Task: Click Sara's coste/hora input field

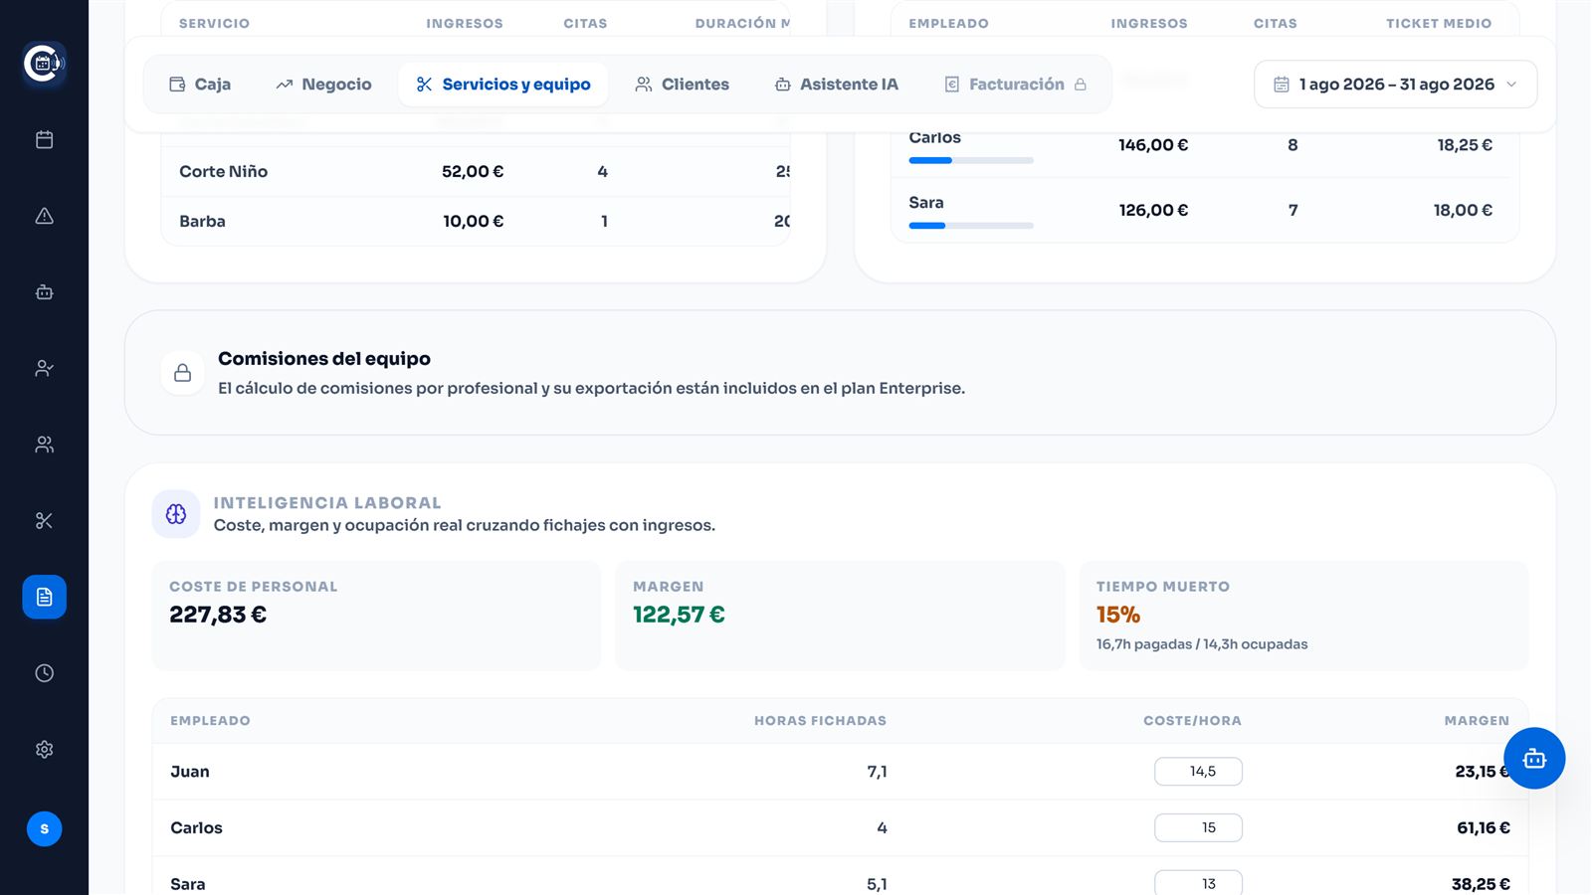Action: tap(1198, 883)
